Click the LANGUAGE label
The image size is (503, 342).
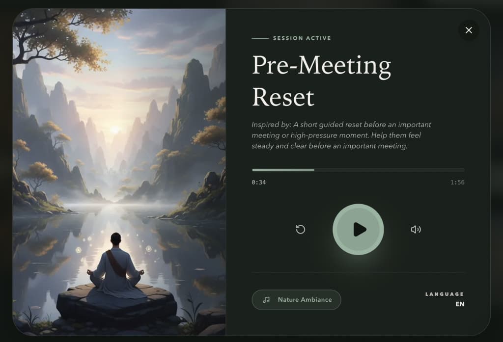445,294
